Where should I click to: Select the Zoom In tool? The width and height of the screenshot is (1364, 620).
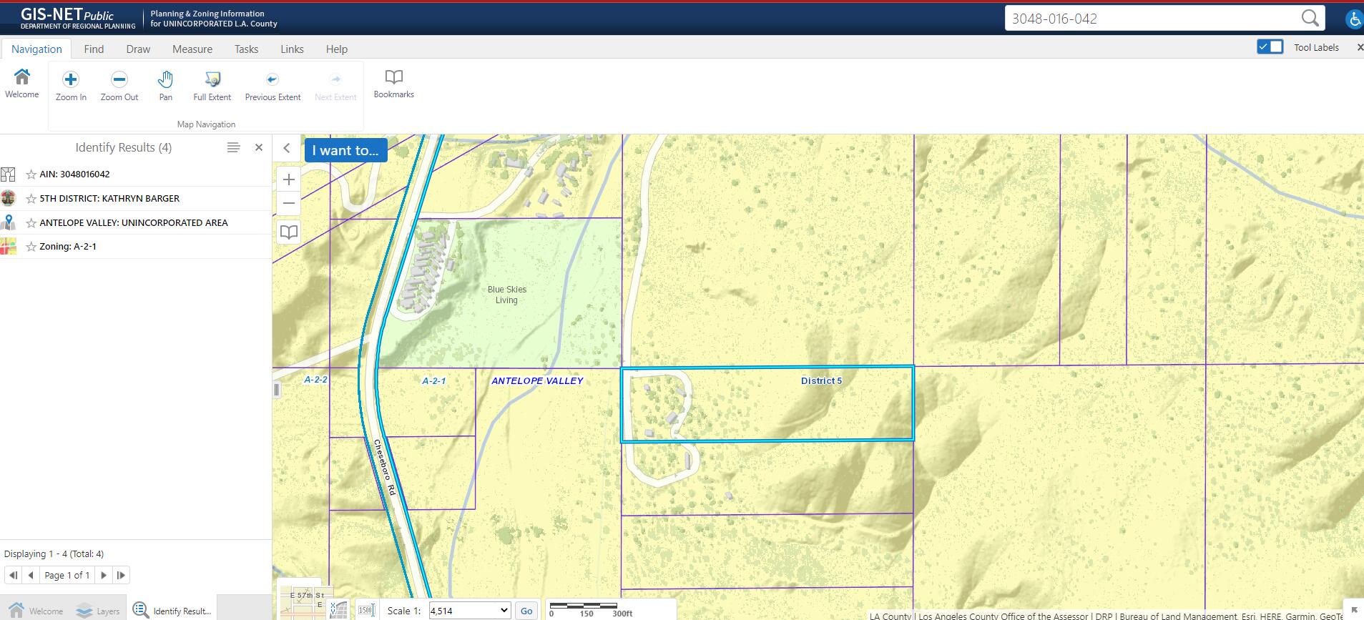[71, 87]
